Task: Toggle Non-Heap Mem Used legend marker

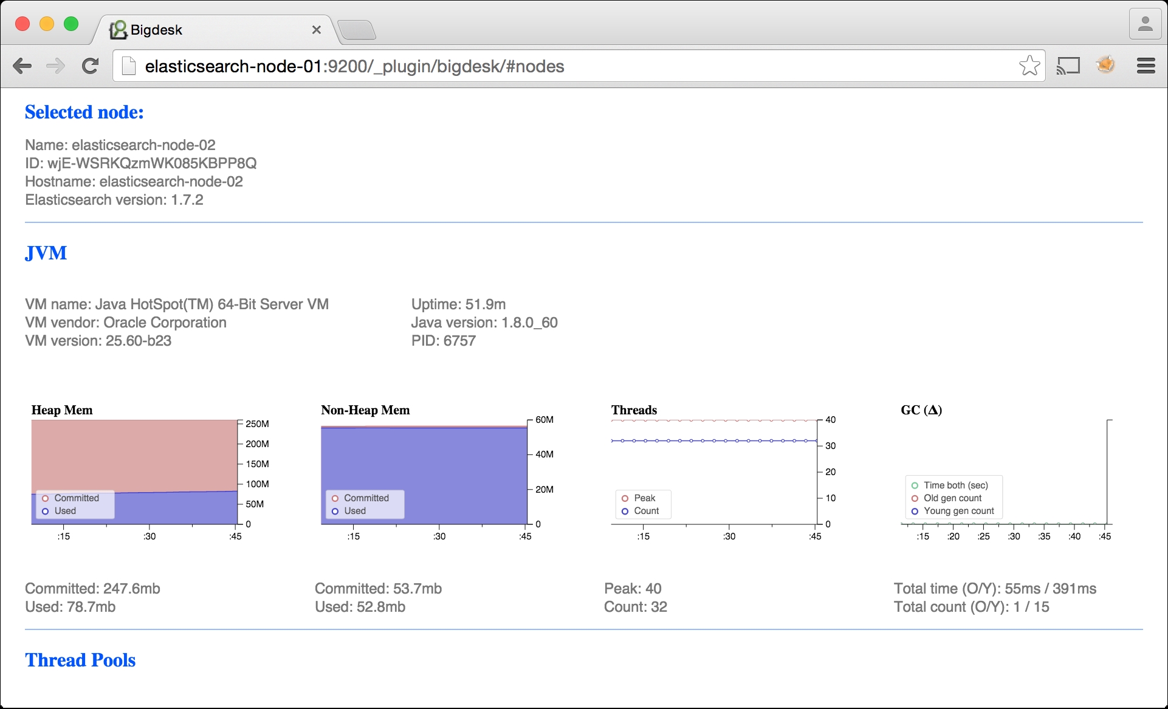Action: click(335, 512)
